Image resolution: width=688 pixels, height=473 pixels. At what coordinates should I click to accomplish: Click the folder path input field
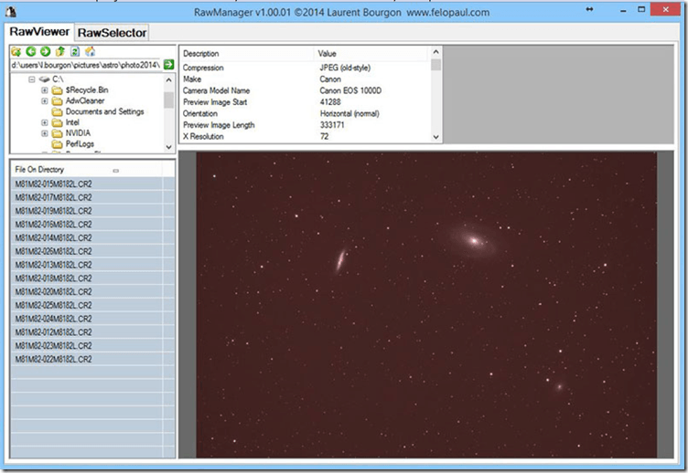[86, 65]
